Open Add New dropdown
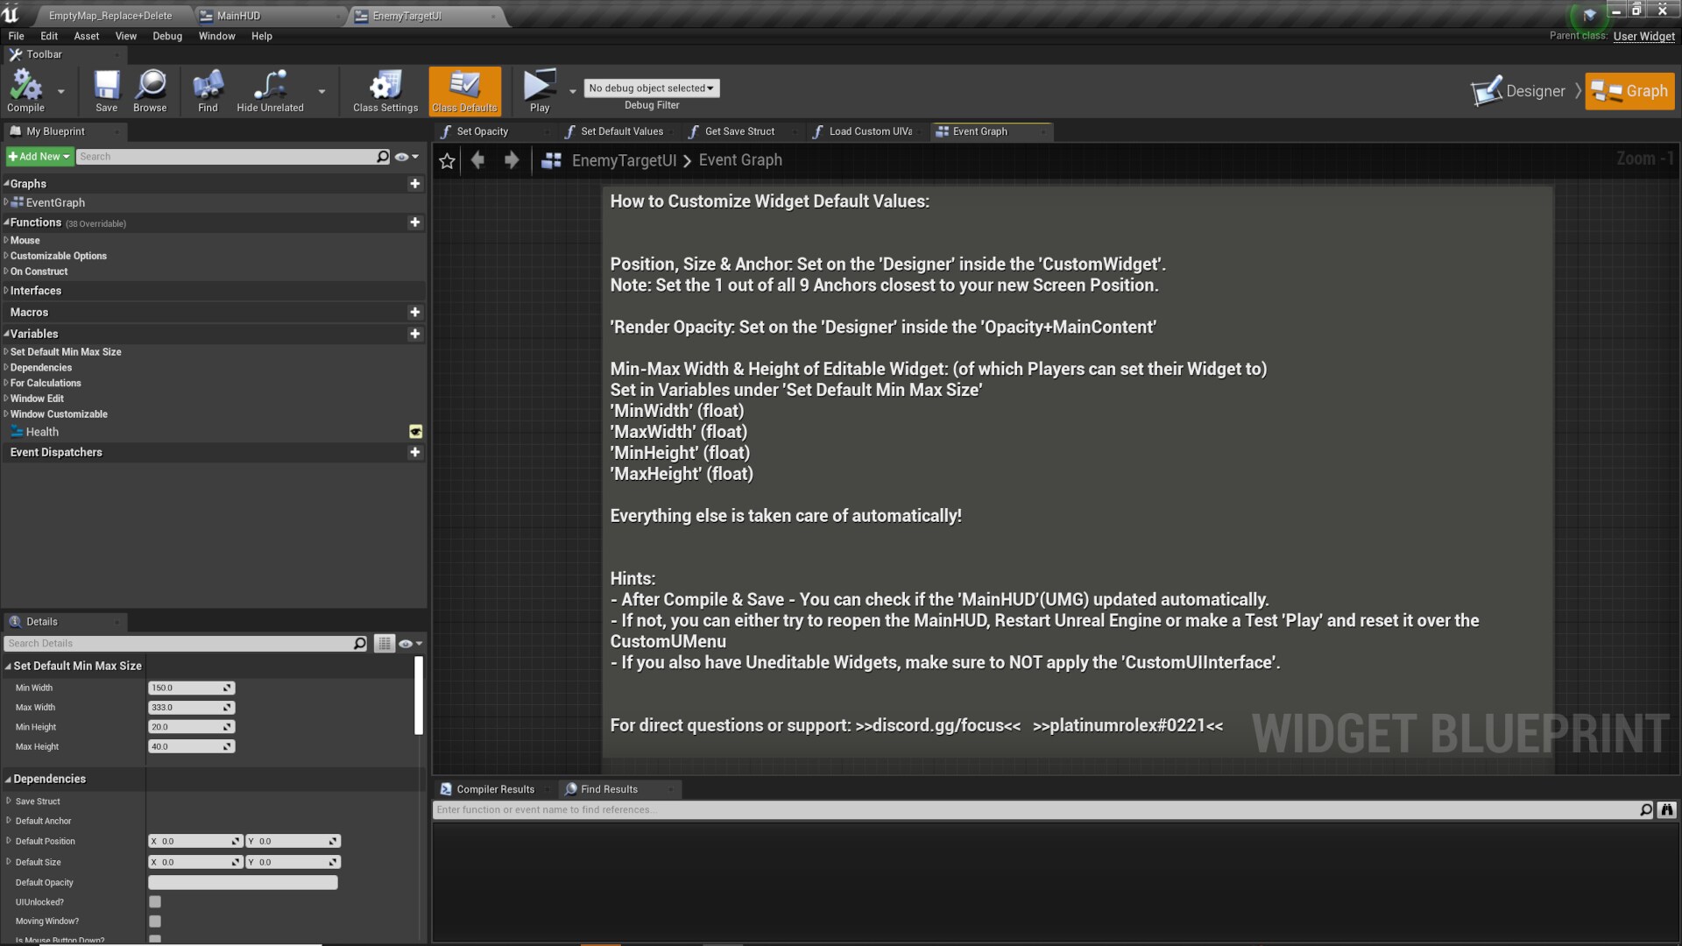 (39, 157)
